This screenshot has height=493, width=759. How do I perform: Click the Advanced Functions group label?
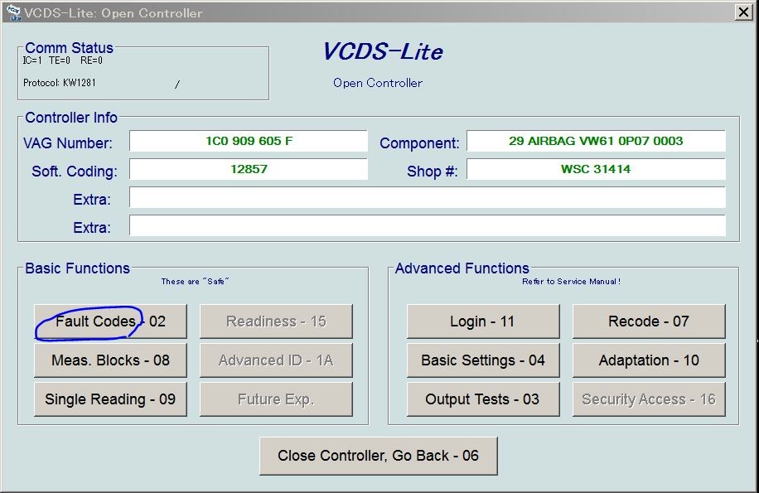click(462, 268)
